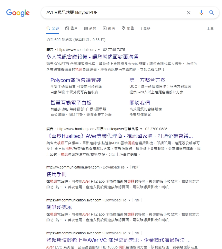Open the 關於我們 sitelink
Image resolution: width=222 pixels, height=249 pixels.
[140, 103]
